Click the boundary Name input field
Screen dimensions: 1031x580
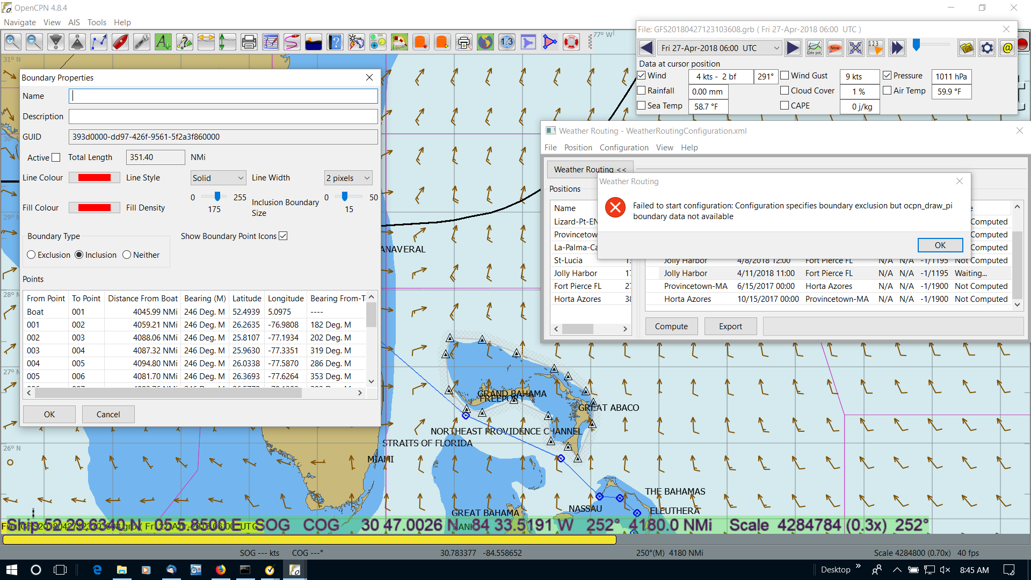tap(223, 96)
